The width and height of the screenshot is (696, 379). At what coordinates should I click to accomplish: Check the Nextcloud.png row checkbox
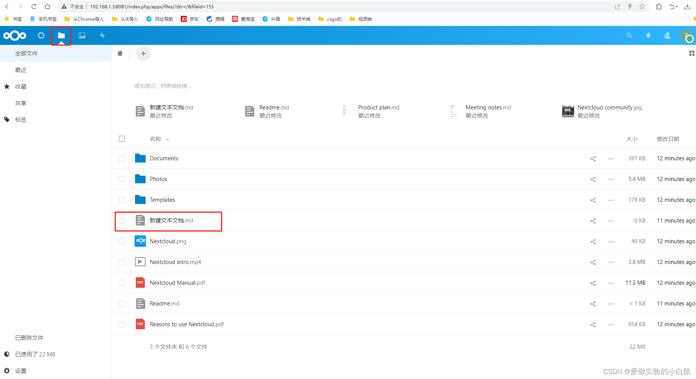coord(122,241)
